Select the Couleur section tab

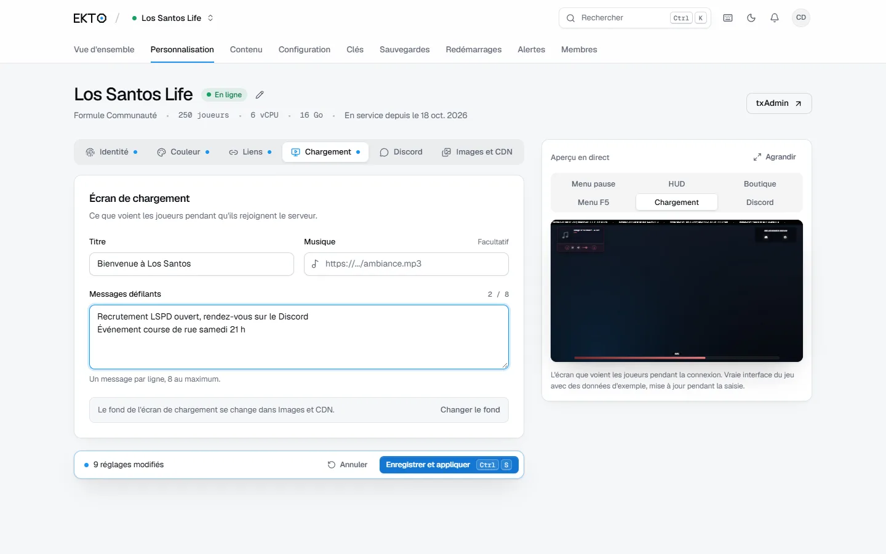coord(183,152)
